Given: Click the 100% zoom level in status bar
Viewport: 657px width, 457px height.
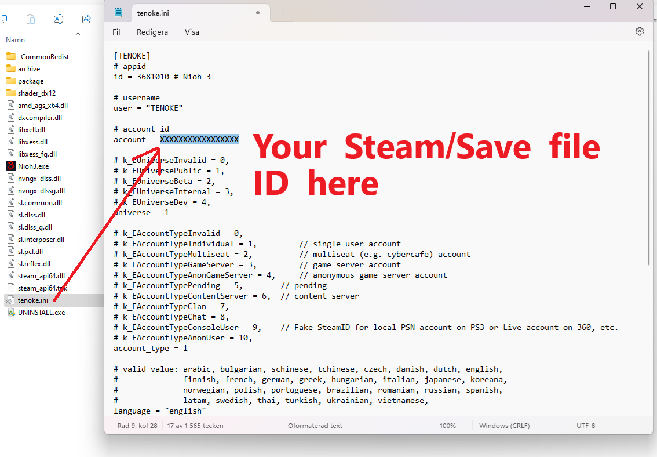Looking at the screenshot, I should click(x=447, y=426).
